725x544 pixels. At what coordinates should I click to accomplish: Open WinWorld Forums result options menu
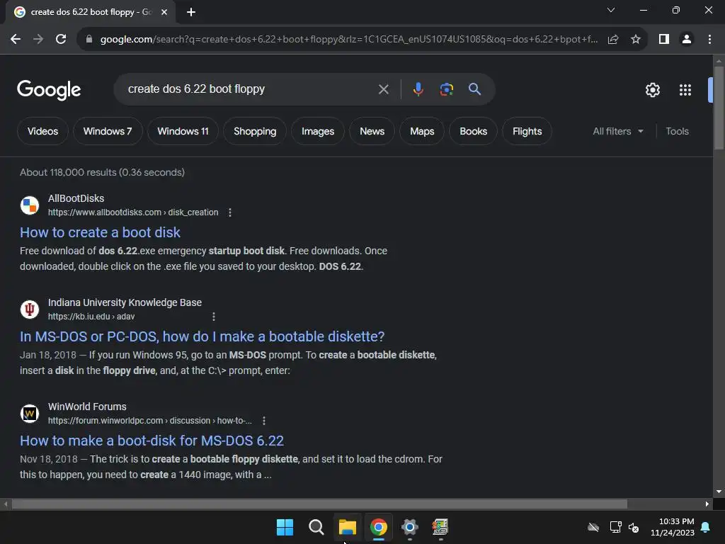tap(263, 421)
